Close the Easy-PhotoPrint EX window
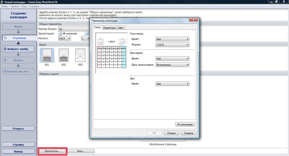This screenshot has width=289, height=156. click(284, 2)
